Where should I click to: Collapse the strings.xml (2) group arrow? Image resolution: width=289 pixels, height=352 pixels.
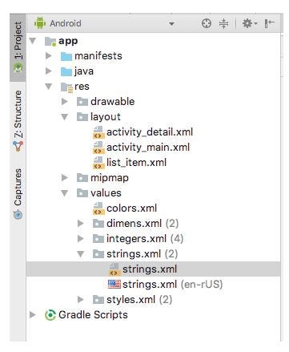point(81,254)
